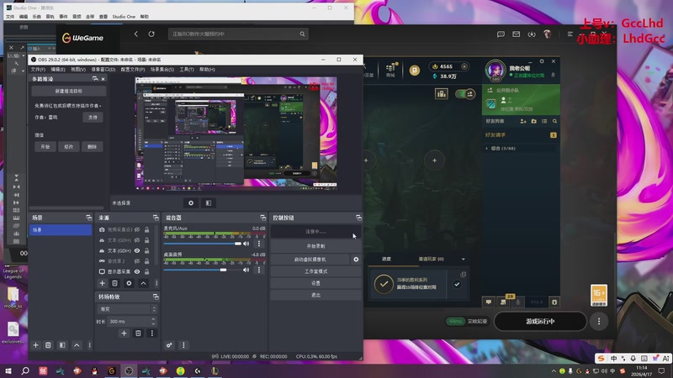Search friends in League friends list
Image resolution: width=673 pixels, height=378 pixels.
[554, 121]
